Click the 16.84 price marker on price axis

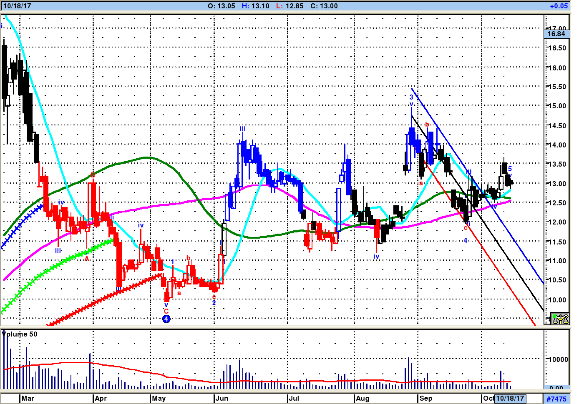point(556,34)
